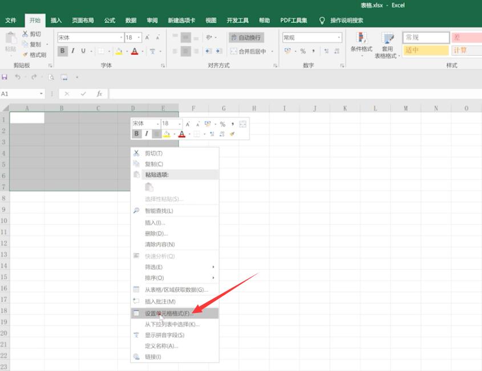Screen dimensions: 482x371
Task: Choose 剪切(T) in context menu
Action: (175, 153)
